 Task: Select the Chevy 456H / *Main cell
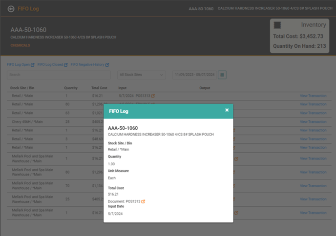[x=27, y=122]
